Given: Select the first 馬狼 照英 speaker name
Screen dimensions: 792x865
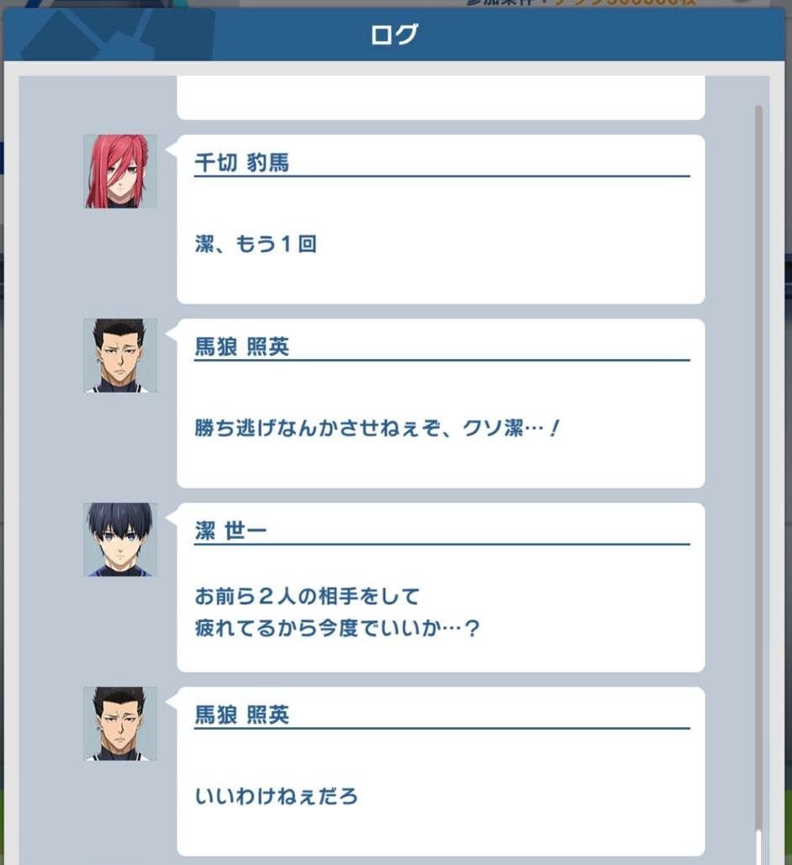Looking at the screenshot, I should click(242, 347).
